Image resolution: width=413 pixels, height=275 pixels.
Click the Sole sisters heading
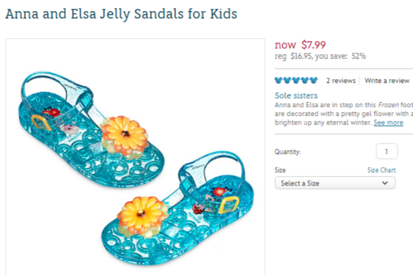(x=296, y=95)
